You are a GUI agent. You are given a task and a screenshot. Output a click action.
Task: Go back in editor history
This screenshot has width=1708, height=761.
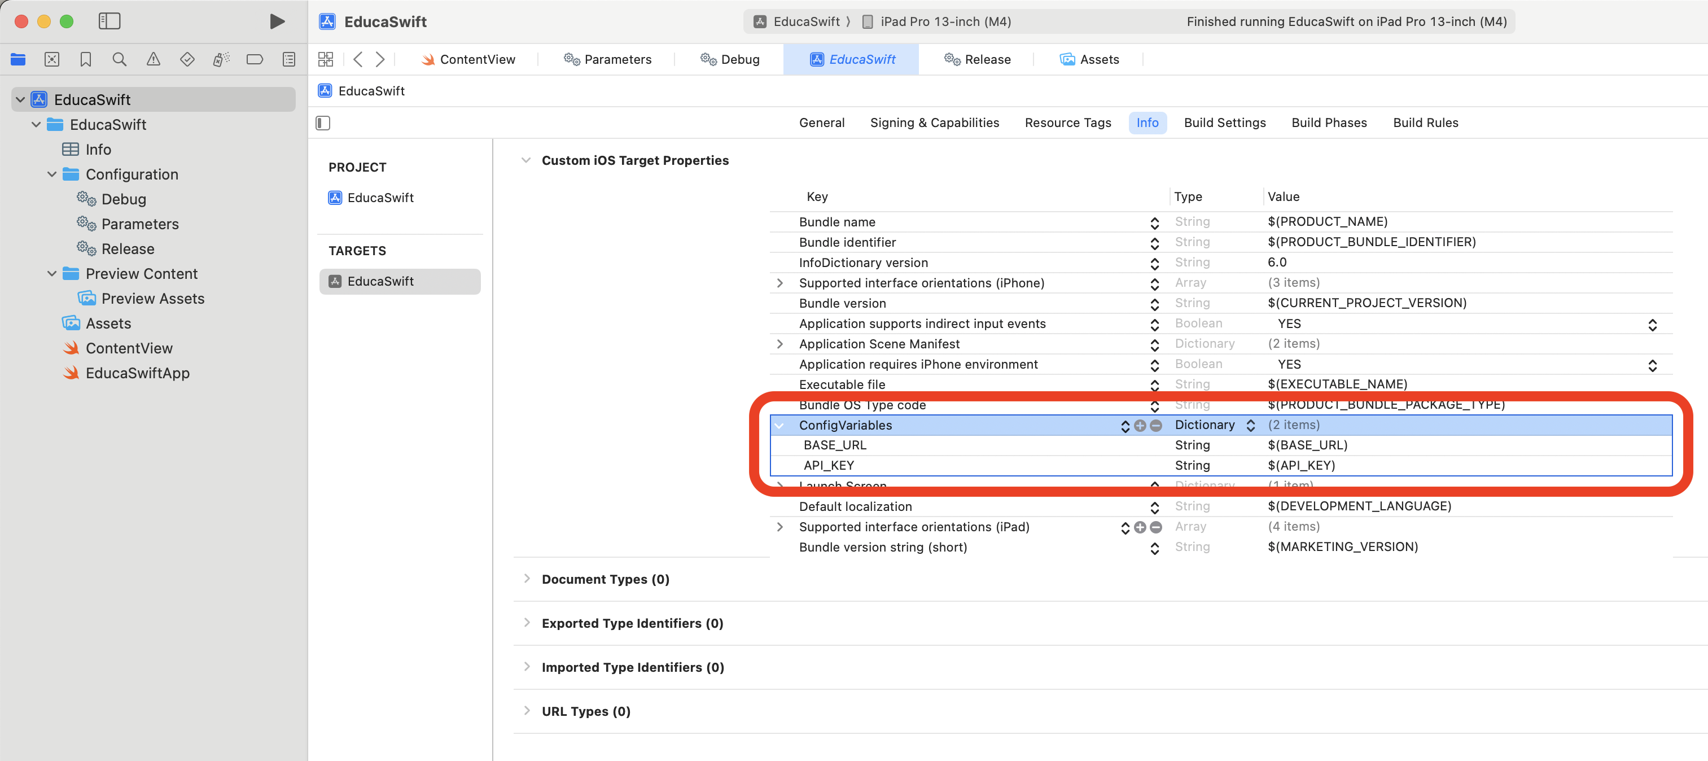point(358,60)
